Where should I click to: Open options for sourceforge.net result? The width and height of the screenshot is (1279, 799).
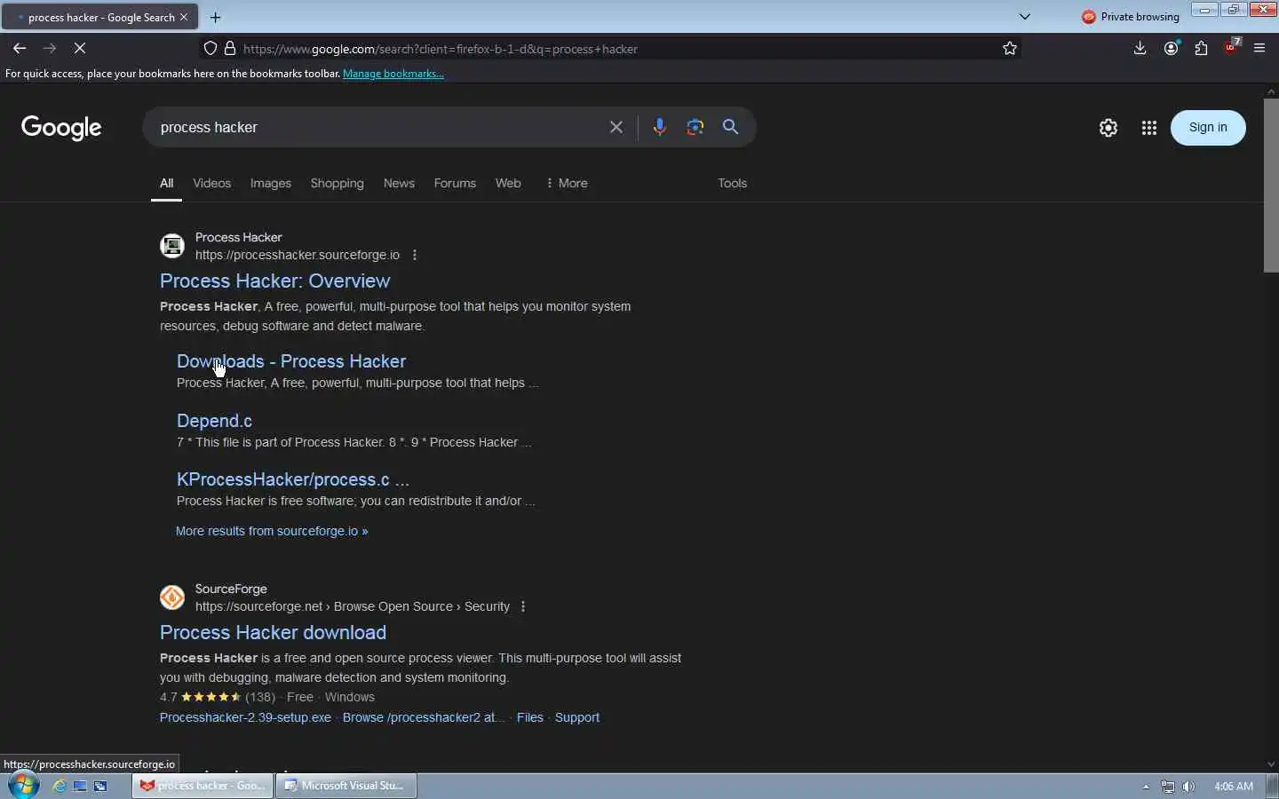pyautogui.click(x=523, y=606)
